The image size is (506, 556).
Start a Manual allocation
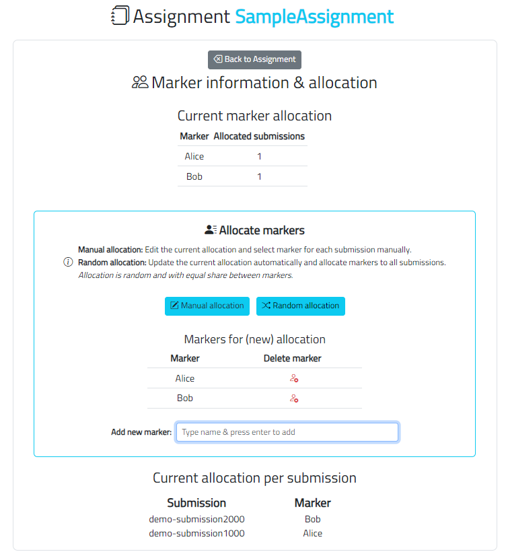tap(207, 306)
